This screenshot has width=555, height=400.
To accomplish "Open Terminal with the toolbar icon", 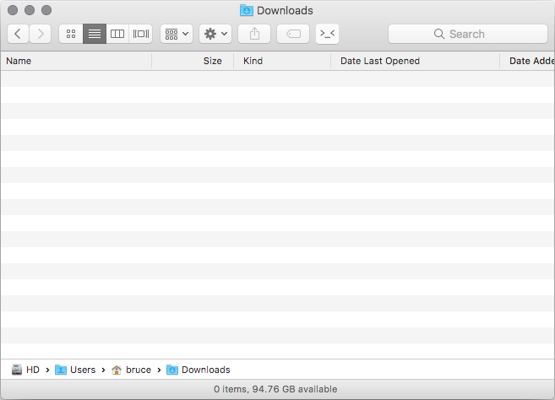I will [x=328, y=34].
